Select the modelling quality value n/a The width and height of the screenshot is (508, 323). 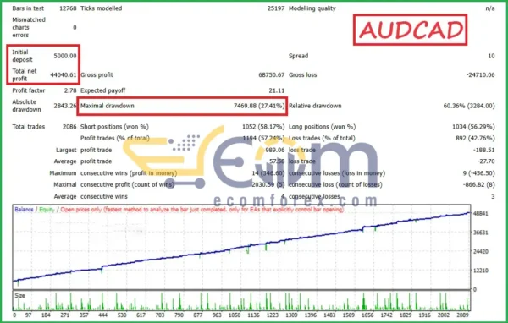click(490, 8)
